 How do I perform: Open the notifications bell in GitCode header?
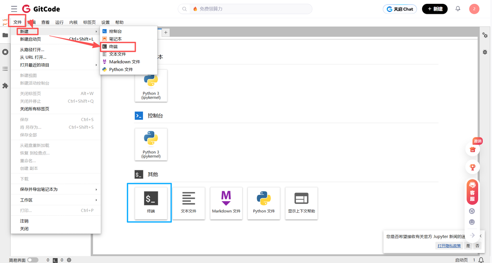(x=458, y=9)
